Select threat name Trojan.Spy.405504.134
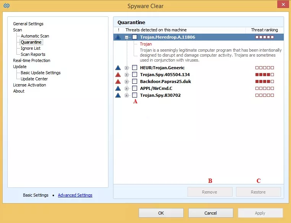This screenshot has height=223, width=291. pyautogui.click(x=165, y=75)
